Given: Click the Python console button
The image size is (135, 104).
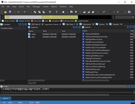Looking at the screenshot, I should (6, 98).
